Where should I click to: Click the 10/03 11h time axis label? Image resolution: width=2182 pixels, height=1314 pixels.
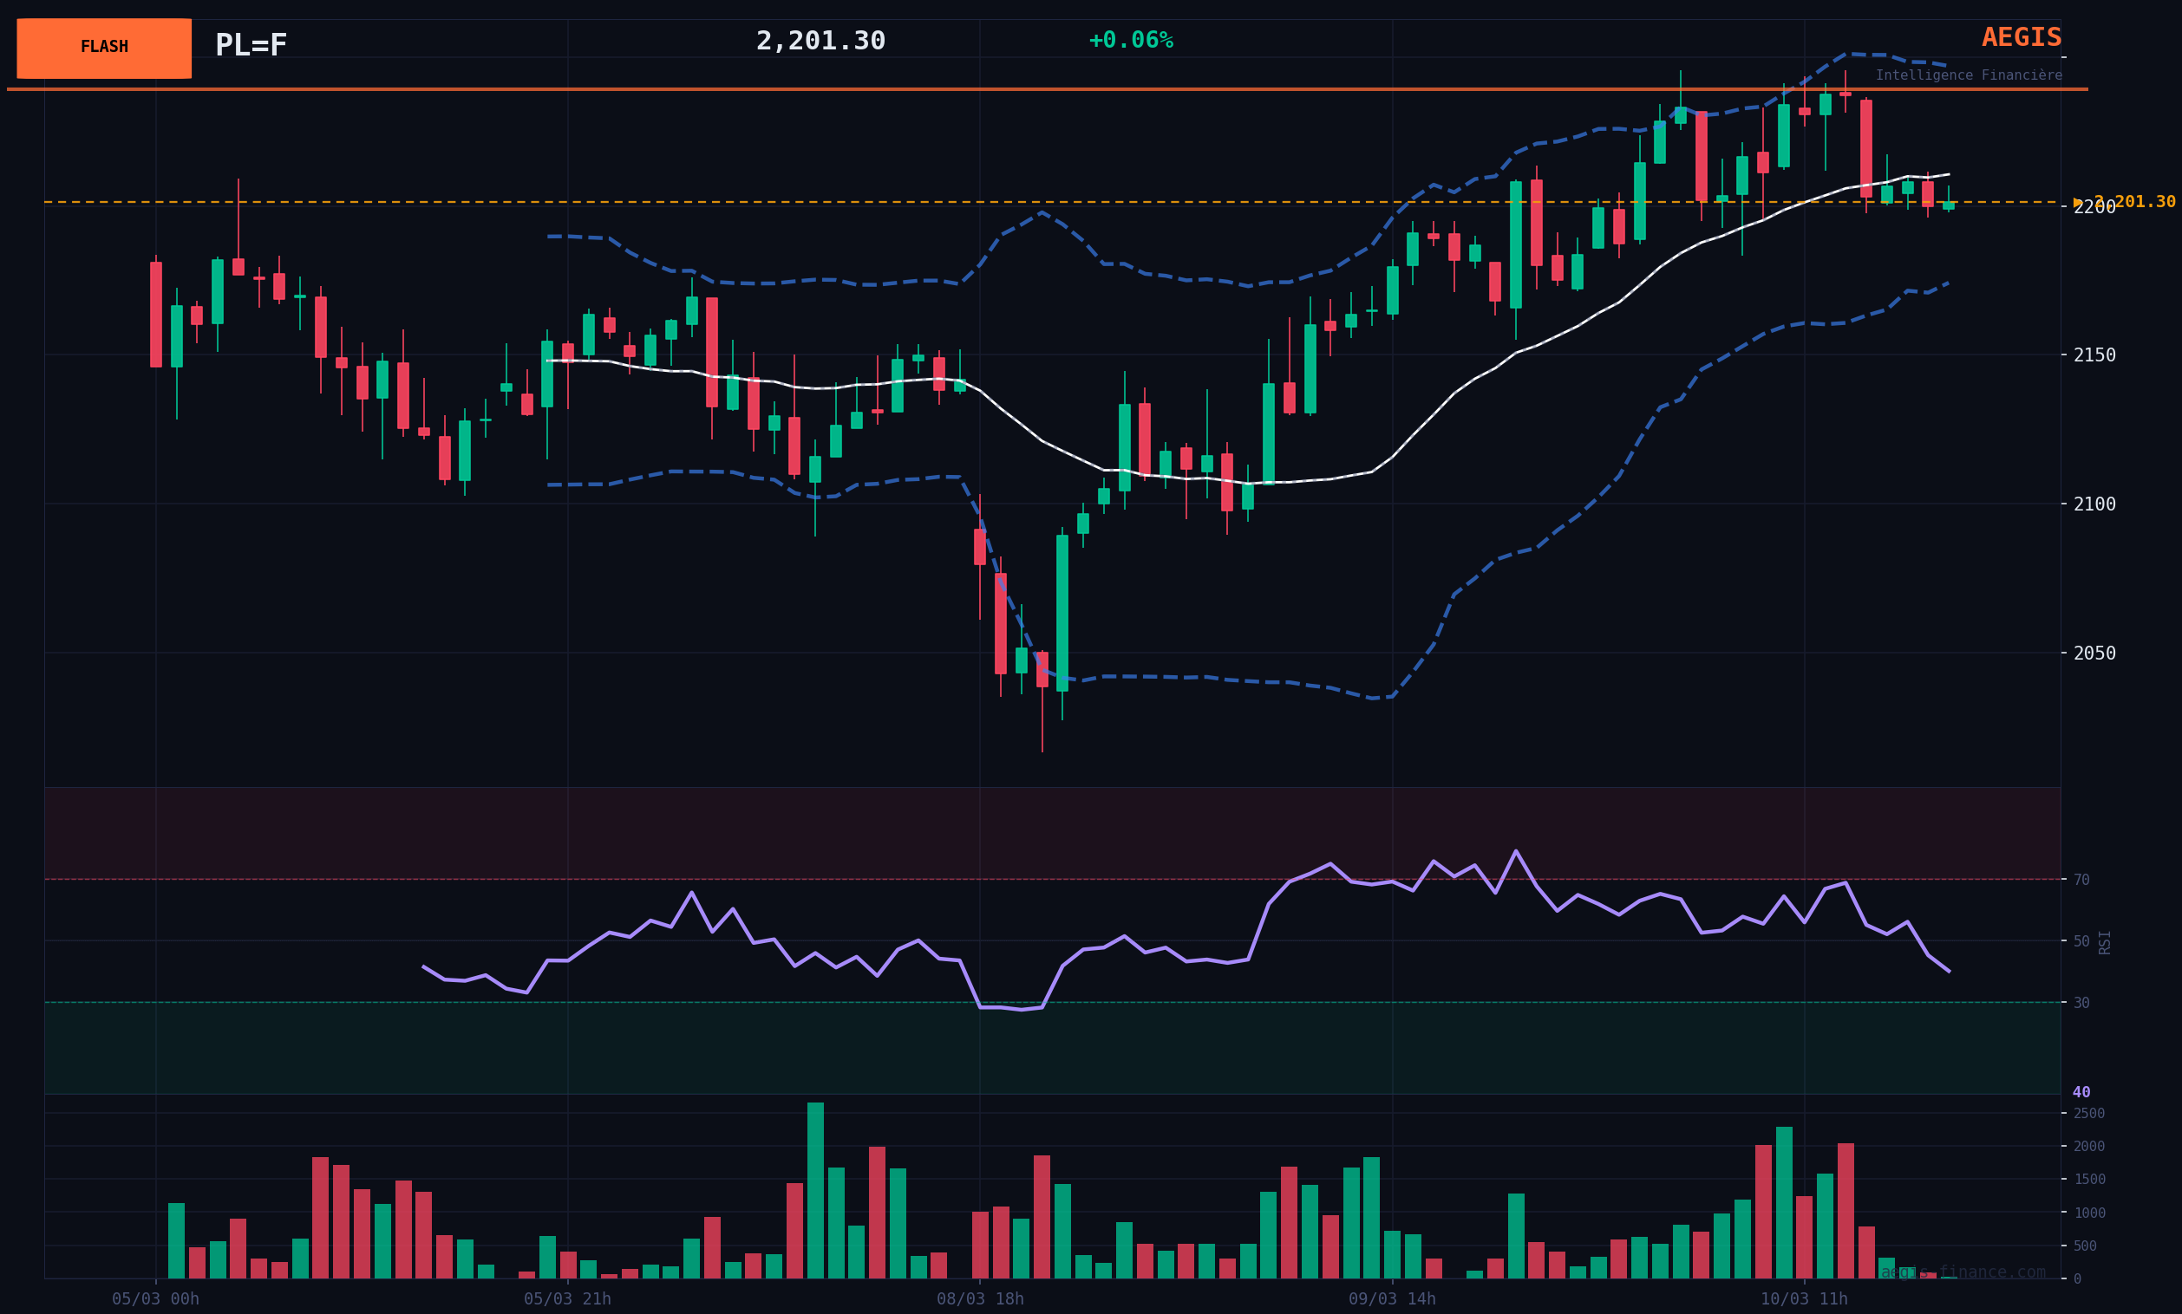click(1804, 1299)
